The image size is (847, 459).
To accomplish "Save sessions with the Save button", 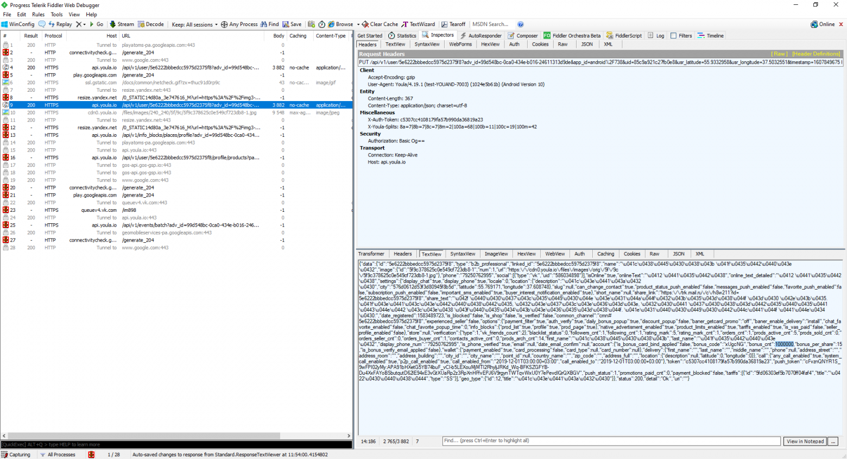I will coord(292,24).
